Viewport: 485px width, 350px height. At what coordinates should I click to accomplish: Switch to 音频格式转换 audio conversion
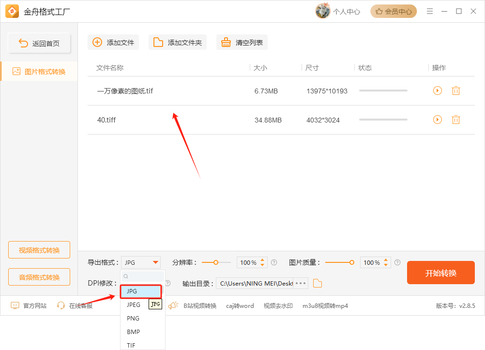[x=39, y=277]
